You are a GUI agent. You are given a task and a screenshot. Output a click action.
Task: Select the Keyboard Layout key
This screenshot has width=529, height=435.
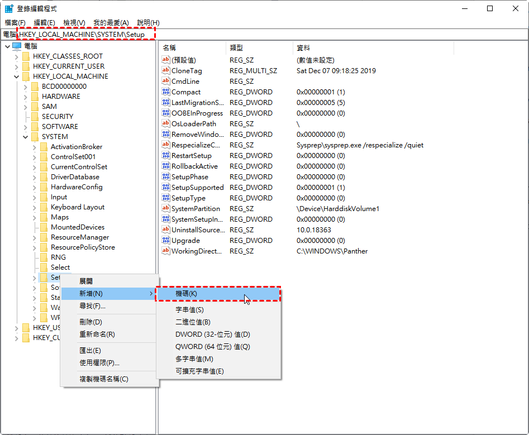coord(78,207)
